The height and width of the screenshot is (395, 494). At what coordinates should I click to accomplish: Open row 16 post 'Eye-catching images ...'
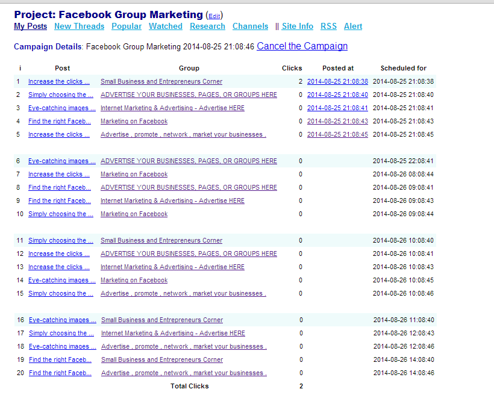[63, 319]
